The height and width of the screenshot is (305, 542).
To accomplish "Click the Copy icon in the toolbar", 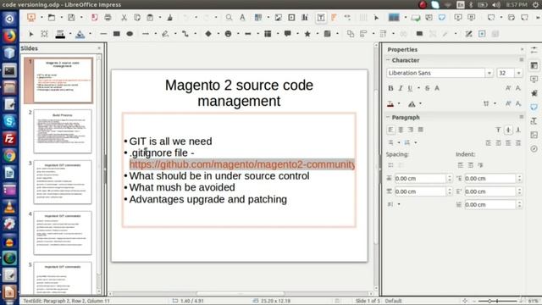I will 137,17.
